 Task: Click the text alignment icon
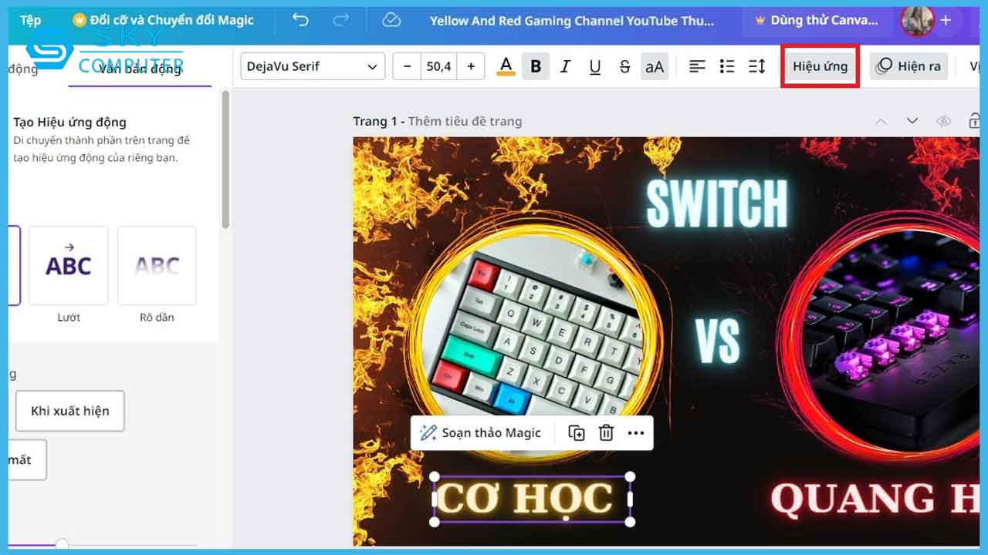tap(697, 66)
